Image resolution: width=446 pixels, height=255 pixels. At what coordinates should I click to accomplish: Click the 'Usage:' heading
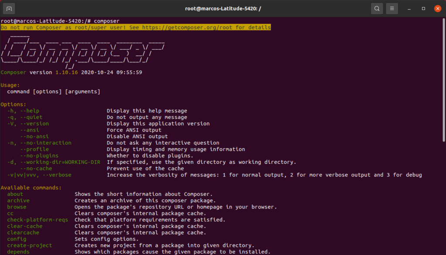tap(10, 85)
